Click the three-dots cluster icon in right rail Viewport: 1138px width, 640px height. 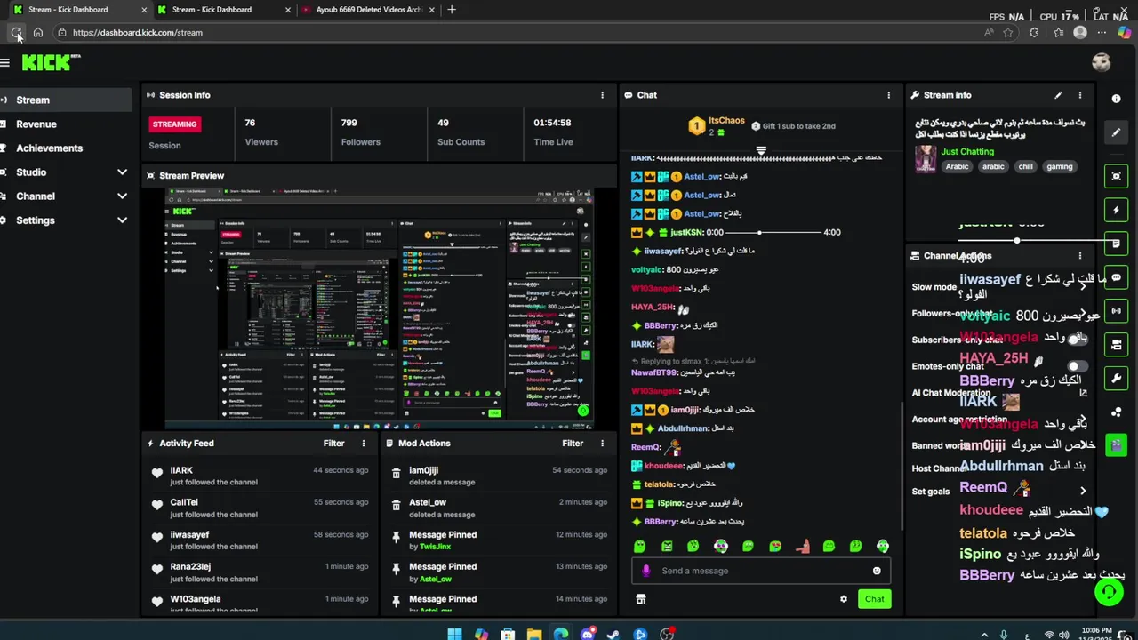[1117, 412]
